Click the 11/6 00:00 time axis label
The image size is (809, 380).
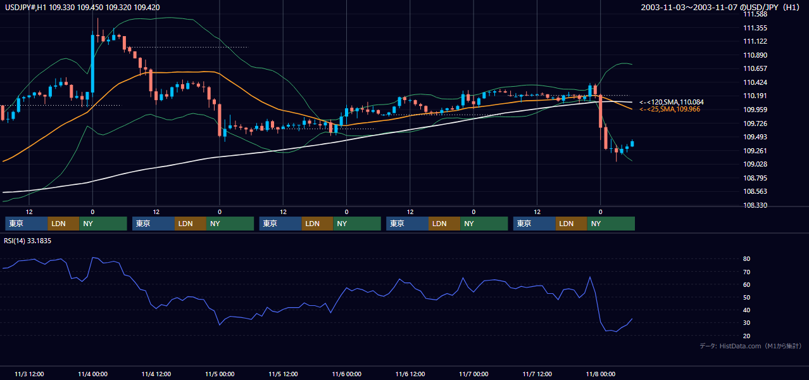pyautogui.click(x=346, y=374)
